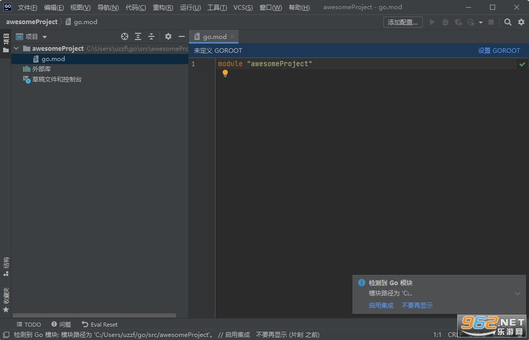Click the 设置 GOROOT link

(499, 51)
